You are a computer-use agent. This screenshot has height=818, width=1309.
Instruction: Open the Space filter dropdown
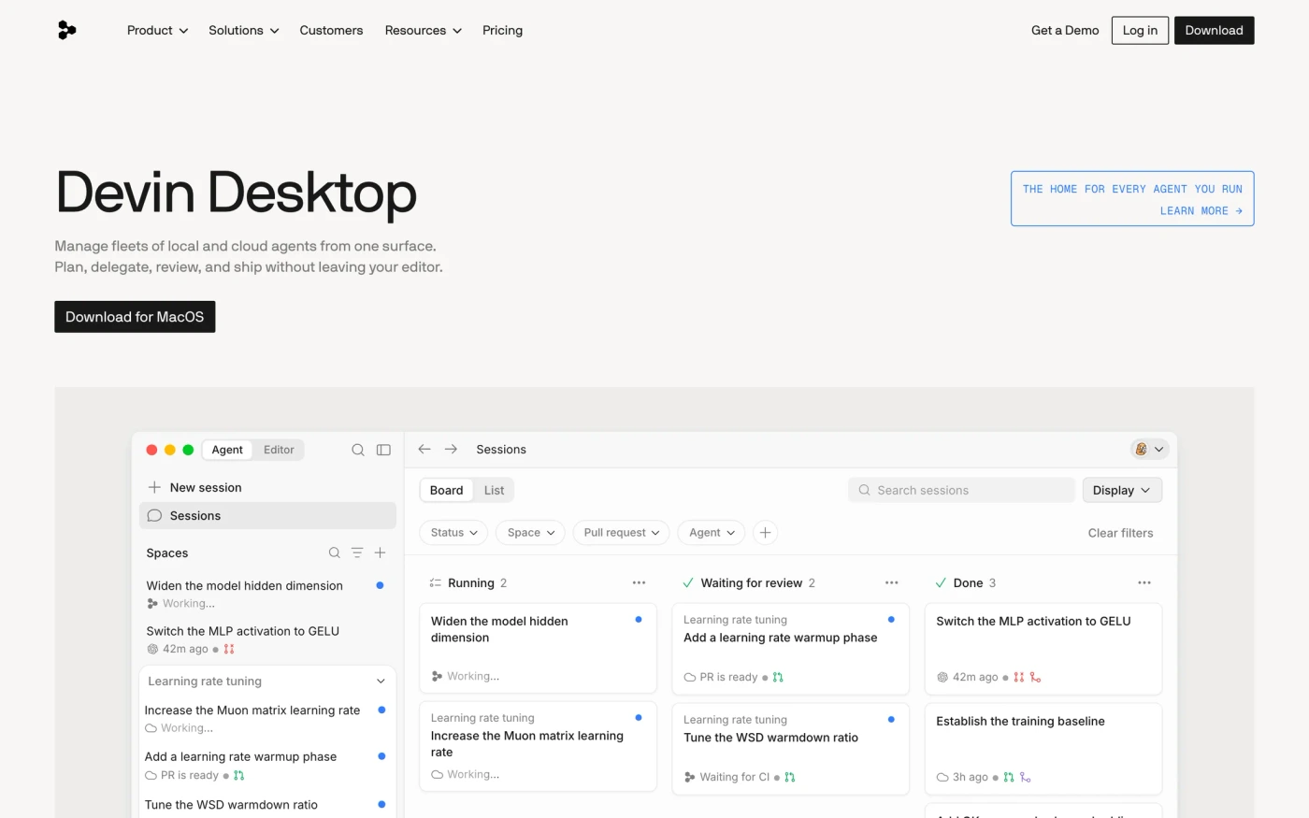coord(530,533)
